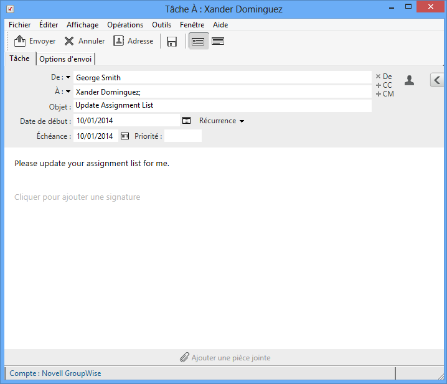Click the Priorité input field
447x384 pixels.
point(183,136)
